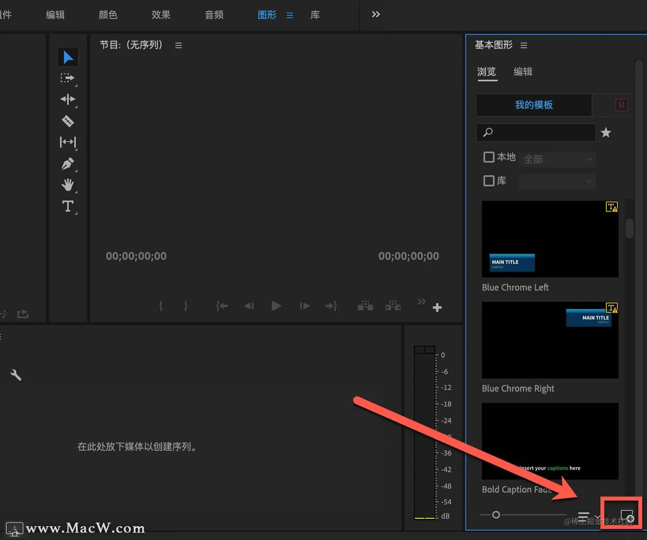Focus the template search field
This screenshot has width=647, height=540.
click(536, 133)
